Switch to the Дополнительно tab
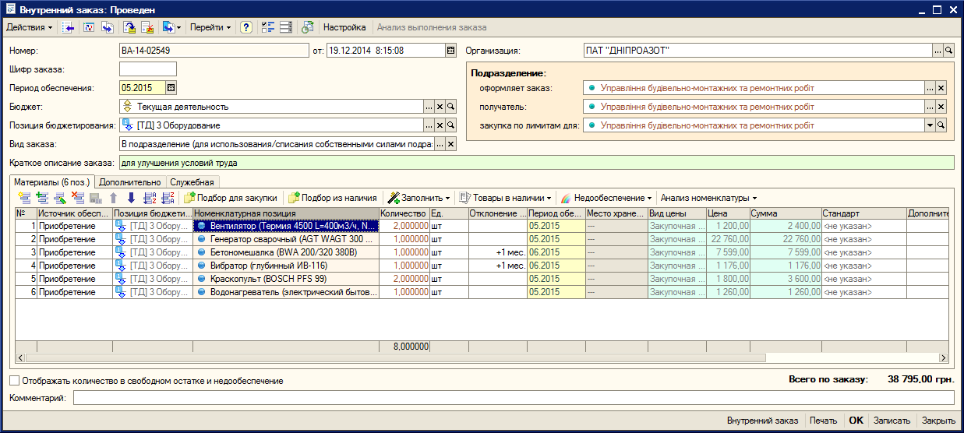Screen dimensions: 964x433 click(130, 181)
